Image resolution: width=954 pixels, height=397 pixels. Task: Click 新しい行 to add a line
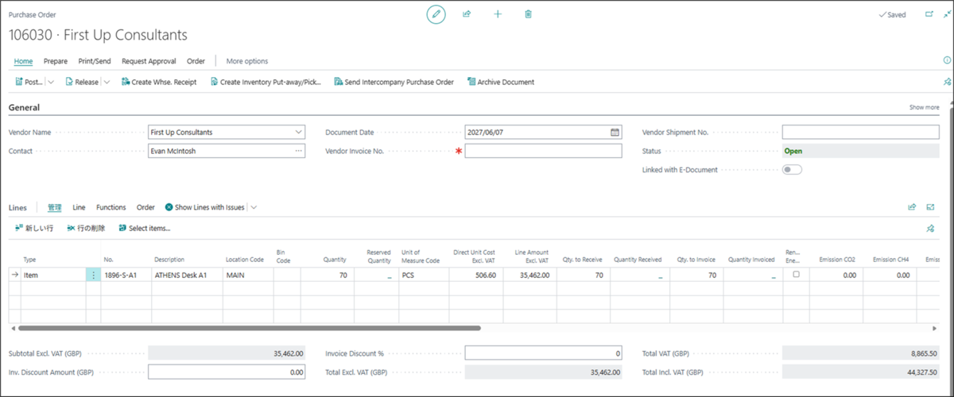click(34, 228)
